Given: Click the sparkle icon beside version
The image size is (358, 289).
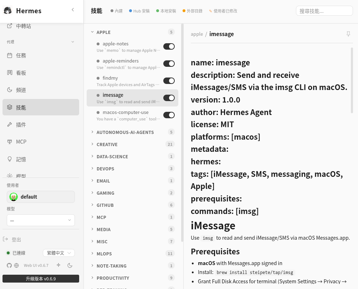Looking at the screenshot, I should [58, 265].
